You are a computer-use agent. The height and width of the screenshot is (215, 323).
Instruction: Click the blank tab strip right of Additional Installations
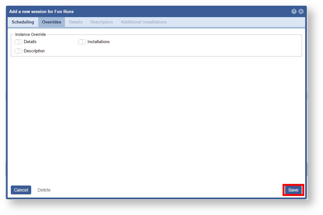coord(235,22)
